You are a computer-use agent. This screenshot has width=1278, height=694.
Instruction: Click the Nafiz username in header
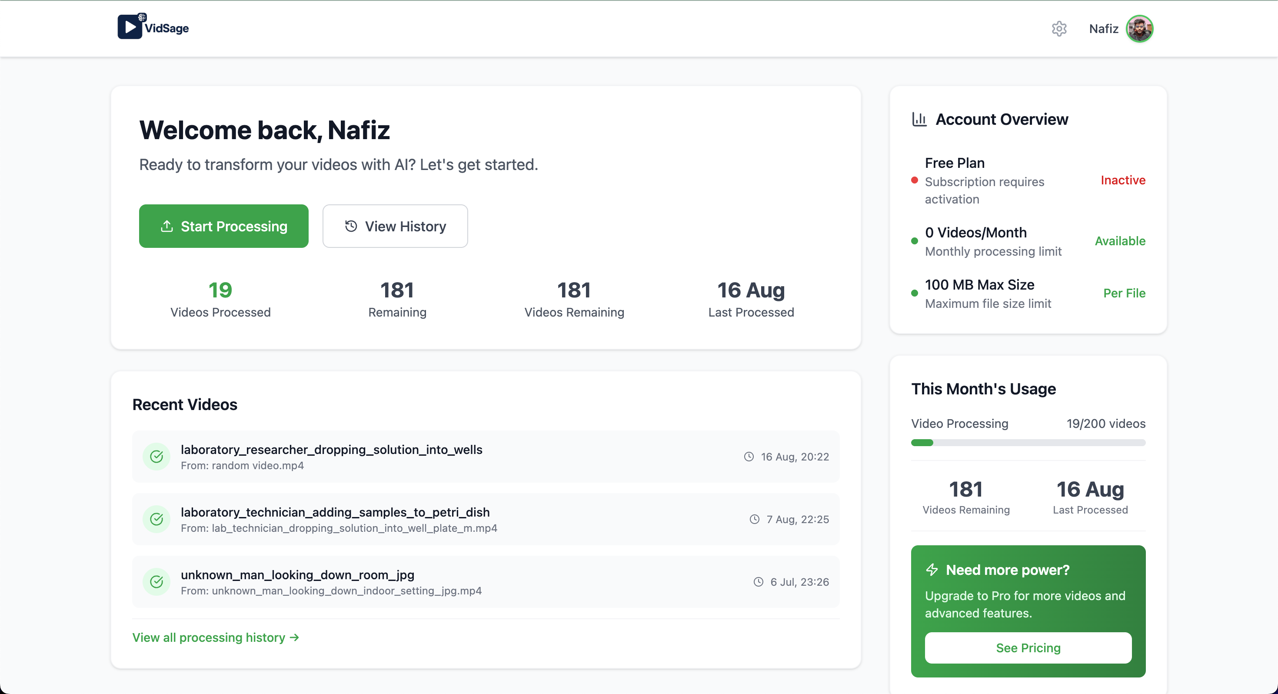(x=1103, y=29)
